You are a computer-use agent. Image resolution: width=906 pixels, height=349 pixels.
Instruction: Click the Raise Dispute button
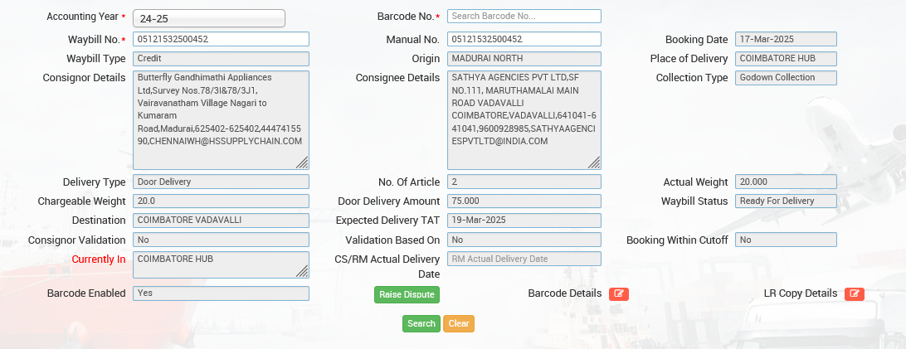[x=406, y=294]
